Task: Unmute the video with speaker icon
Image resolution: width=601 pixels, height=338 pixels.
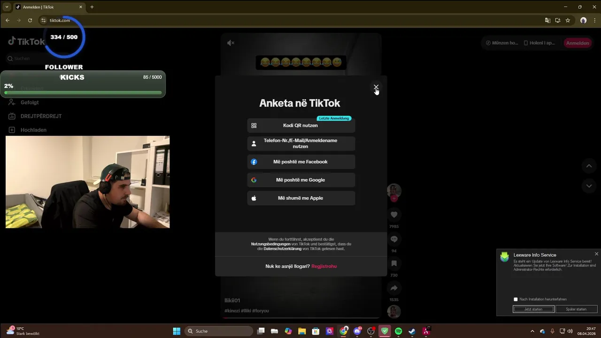Action: point(231,43)
